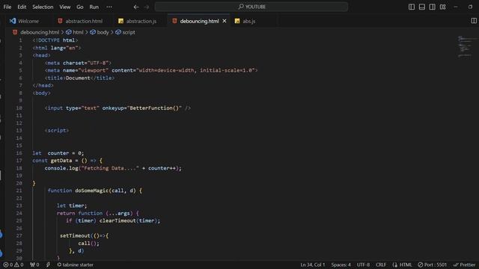Click the Ln 34, Col 1 indicator
Viewport: 479px width, 269px height.
(x=313, y=265)
